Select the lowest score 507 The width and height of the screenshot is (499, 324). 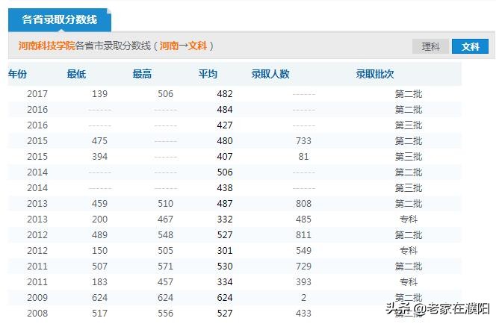(99, 266)
